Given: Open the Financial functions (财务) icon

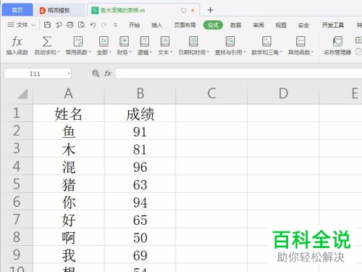Looking at the screenshot, I should coord(124,41).
